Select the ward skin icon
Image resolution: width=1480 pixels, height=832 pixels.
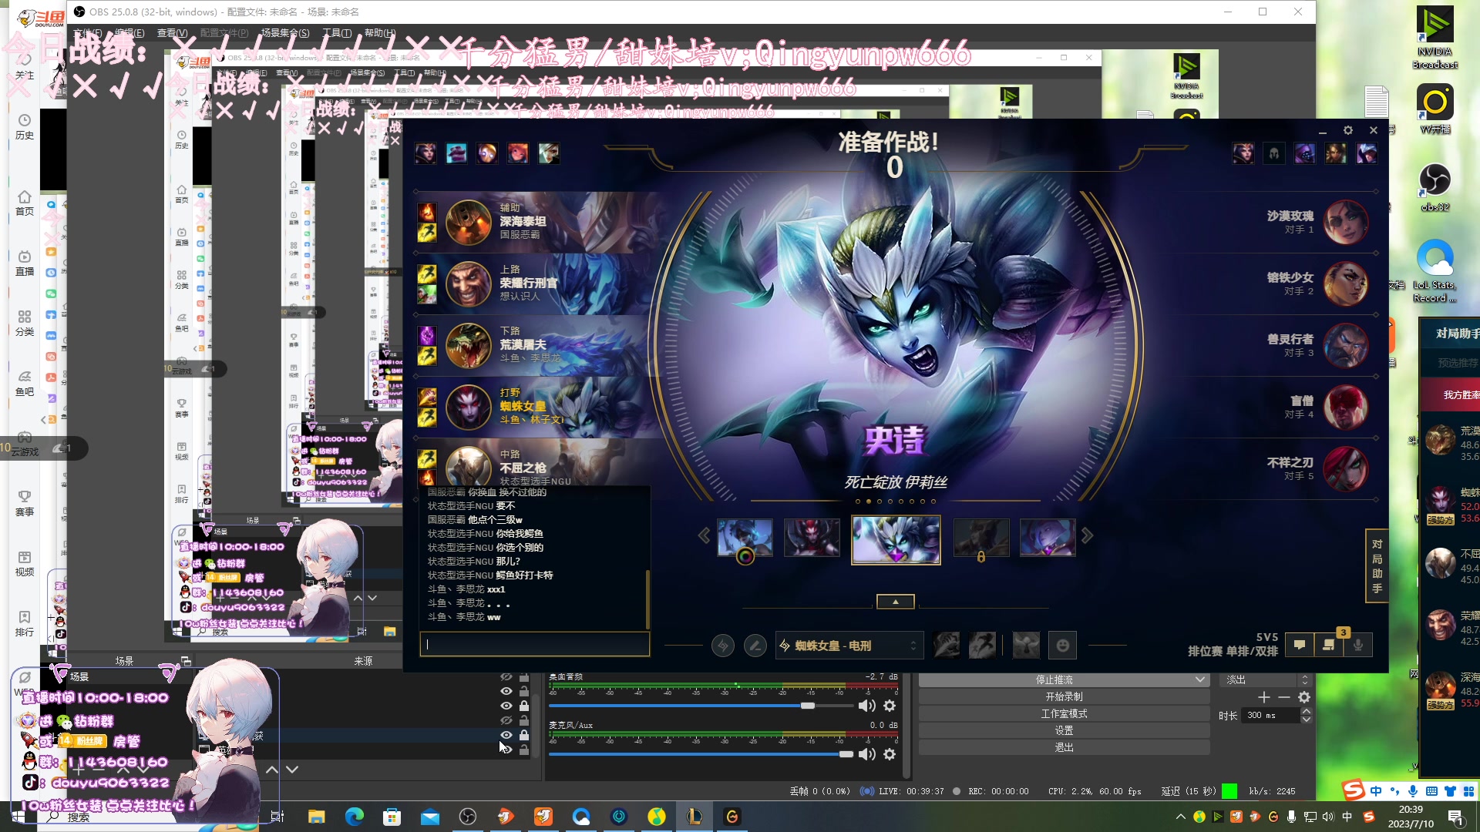pyautogui.click(x=1026, y=646)
